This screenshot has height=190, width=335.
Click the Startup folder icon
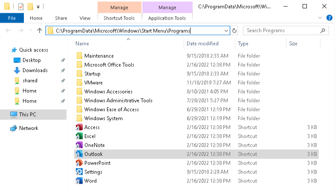pyautogui.click(x=79, y=74)
